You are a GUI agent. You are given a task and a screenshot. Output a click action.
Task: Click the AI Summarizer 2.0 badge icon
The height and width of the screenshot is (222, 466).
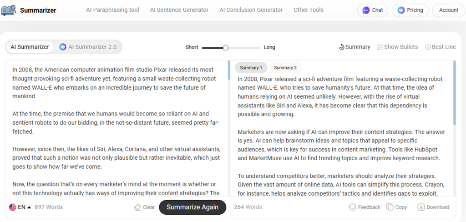[63, 47]
